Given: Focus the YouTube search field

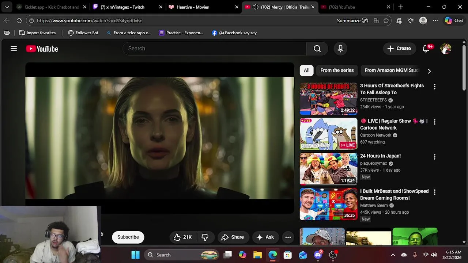Looking at the screenshot, I should pos(215,49).
